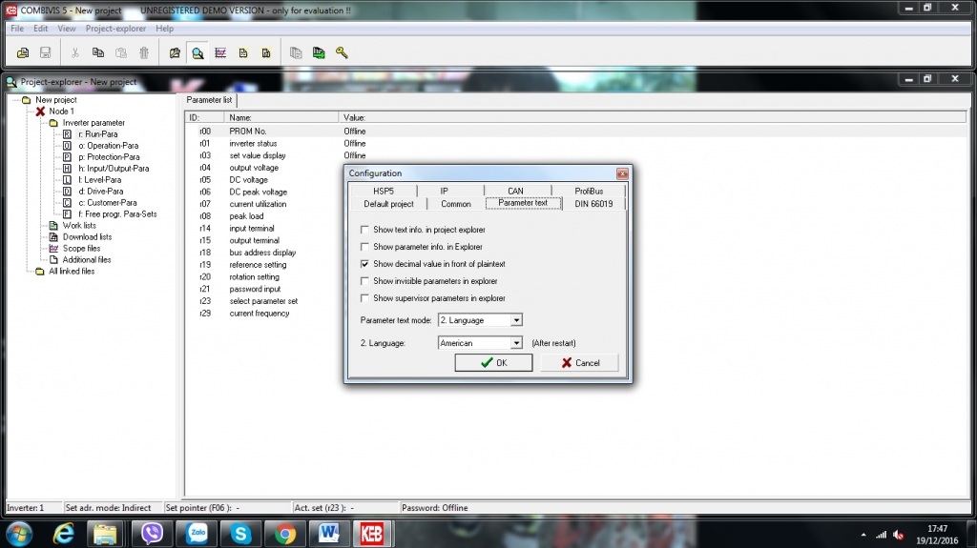Open the scope chart toolbar icon
This screenshot has width=977, height=548.
(220, 53)
